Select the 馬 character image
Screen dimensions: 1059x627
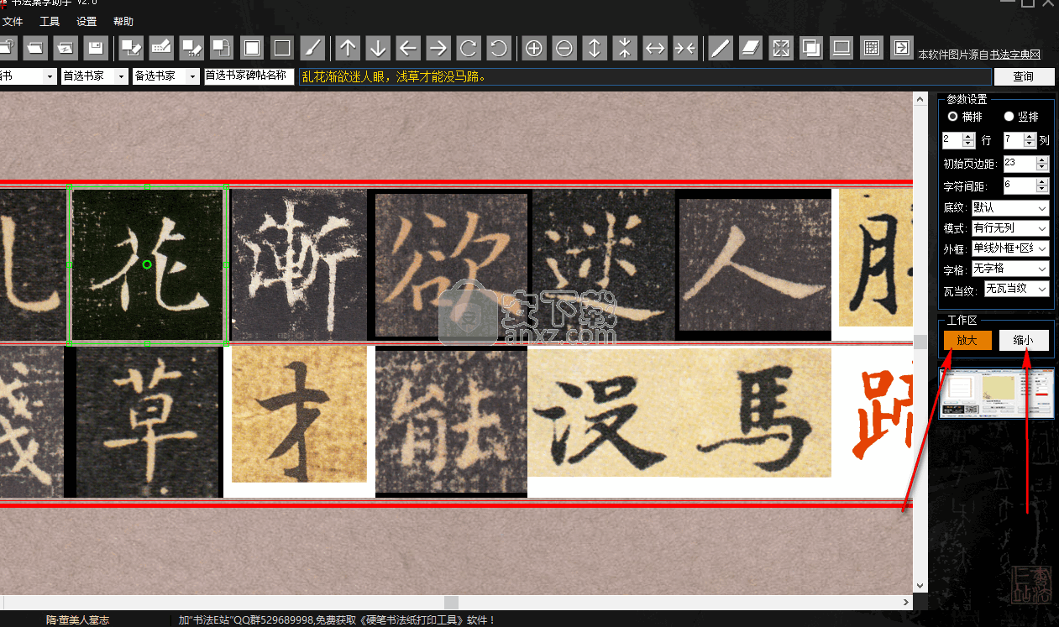click(x=756, y=413)
